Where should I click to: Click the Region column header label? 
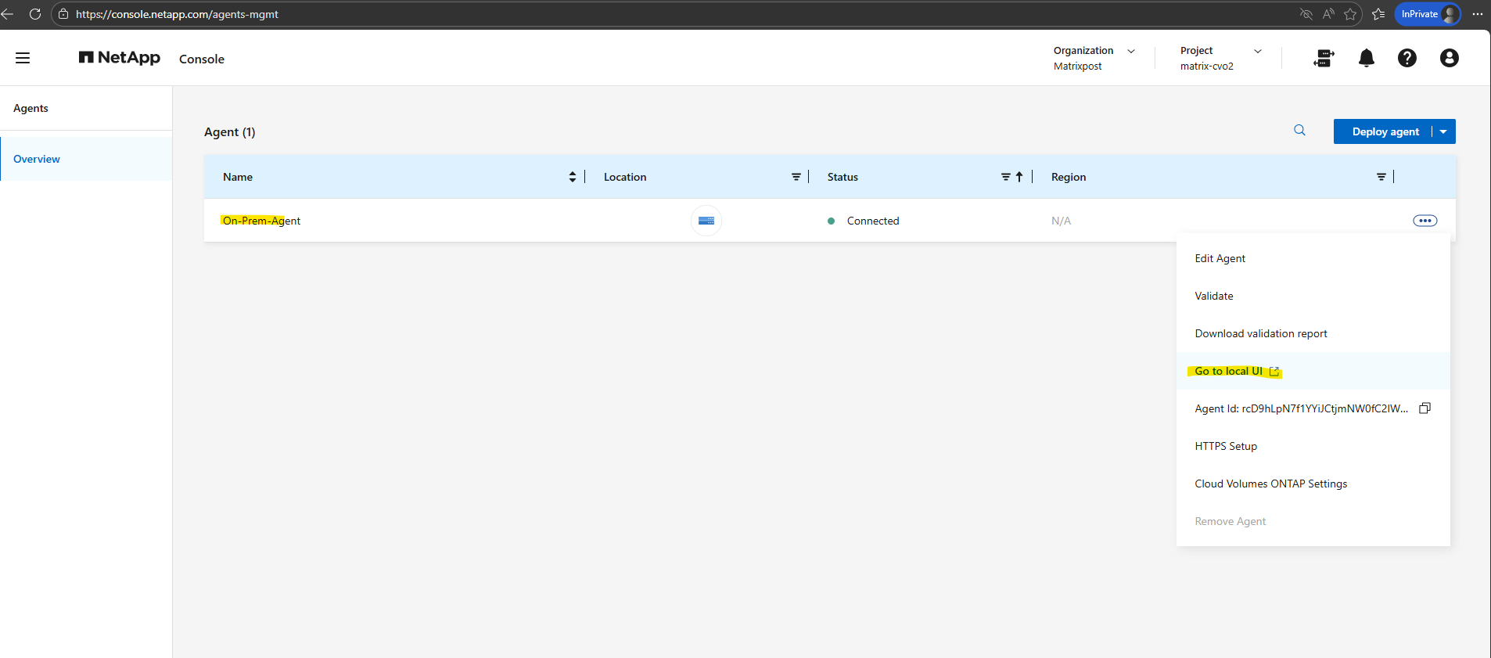(x=1069, y=177)
